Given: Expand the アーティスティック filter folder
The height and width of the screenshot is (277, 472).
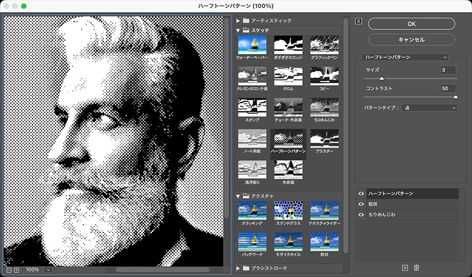Looking at the screenshot, I should [238, 21].
